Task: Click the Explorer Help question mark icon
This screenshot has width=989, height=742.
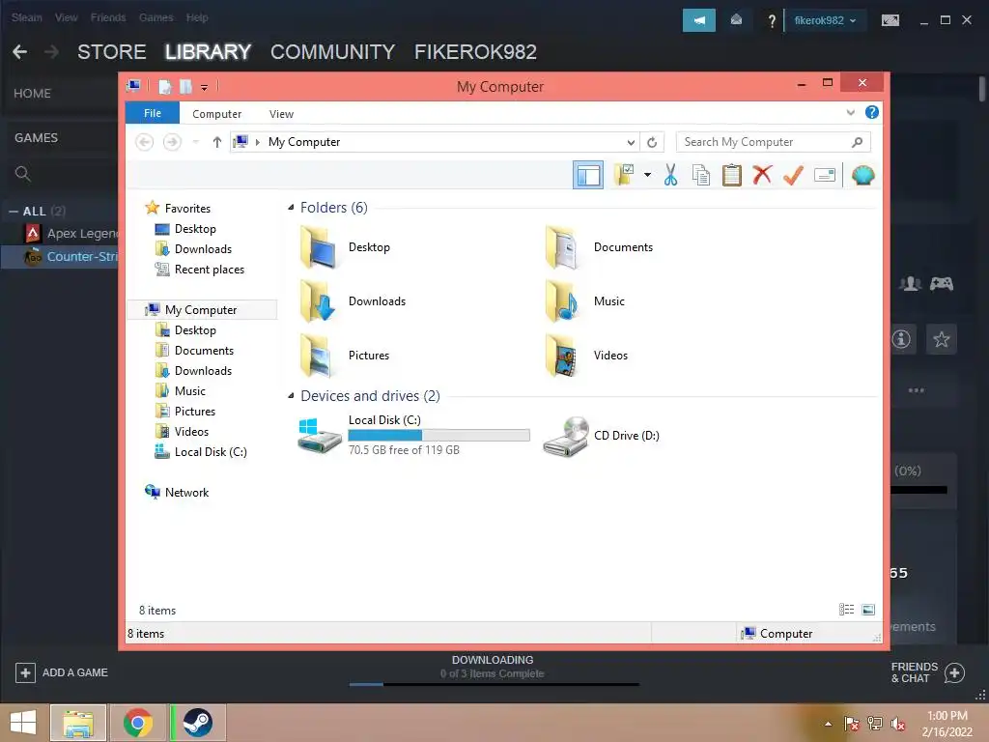Action: [872, 112]
